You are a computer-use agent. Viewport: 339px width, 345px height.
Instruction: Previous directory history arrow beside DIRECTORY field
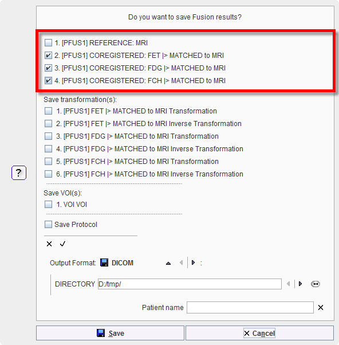288,284
